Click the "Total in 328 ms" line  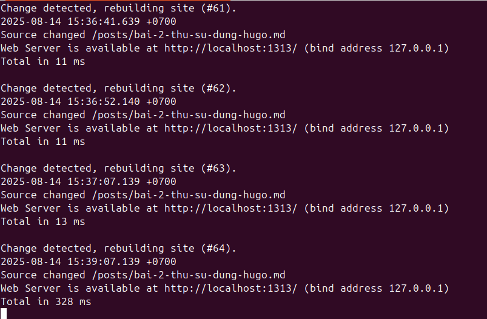(45, 301)
